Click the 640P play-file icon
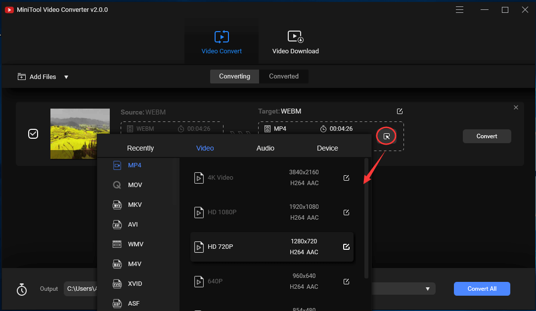Screen dimensions: 536x311 click(x=199, y=282)
